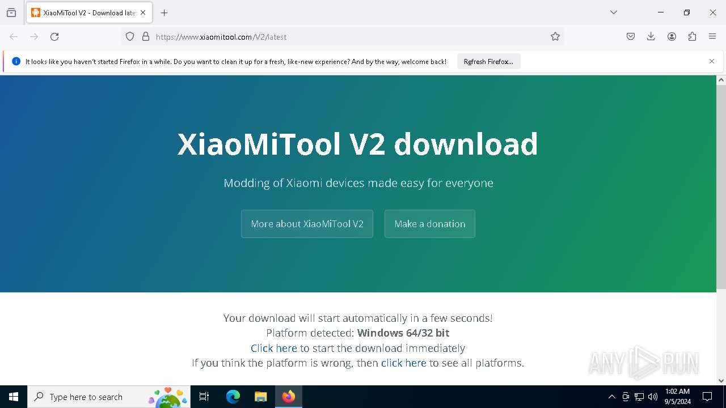The image size is (726, 408).
Task: Open Firefox downloads panel
Action: [x=651, y=37]
